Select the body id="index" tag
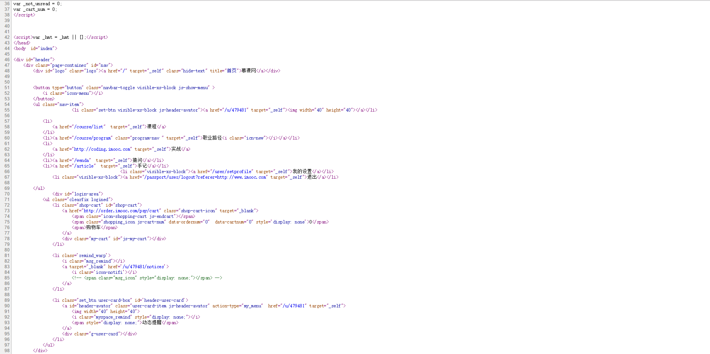The width and height of the screenshot is (710, 354). [x=35, y=48]
